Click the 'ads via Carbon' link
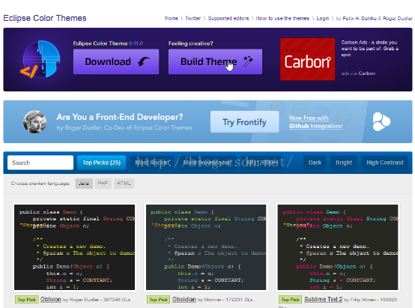The image size is (415, 308). [358, 73]
